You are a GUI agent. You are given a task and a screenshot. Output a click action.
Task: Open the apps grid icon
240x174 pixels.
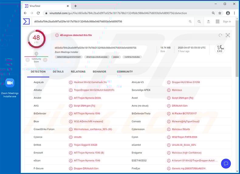coord(218,22)
